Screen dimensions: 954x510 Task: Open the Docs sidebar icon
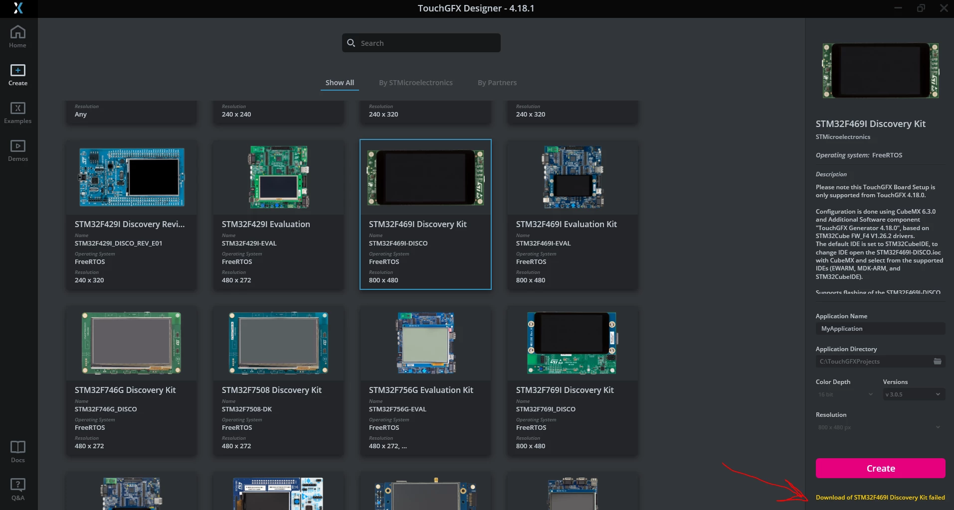pos(18,452)
